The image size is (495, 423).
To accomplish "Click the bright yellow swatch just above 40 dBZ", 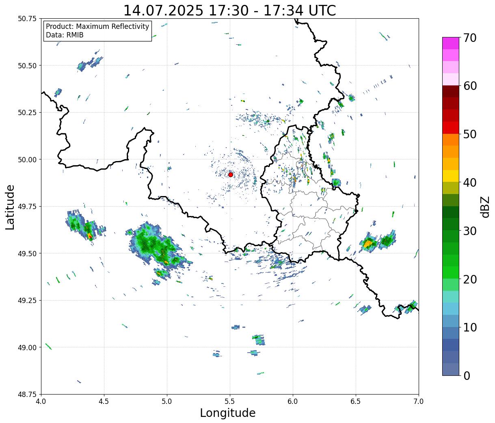I will [451, 176].
